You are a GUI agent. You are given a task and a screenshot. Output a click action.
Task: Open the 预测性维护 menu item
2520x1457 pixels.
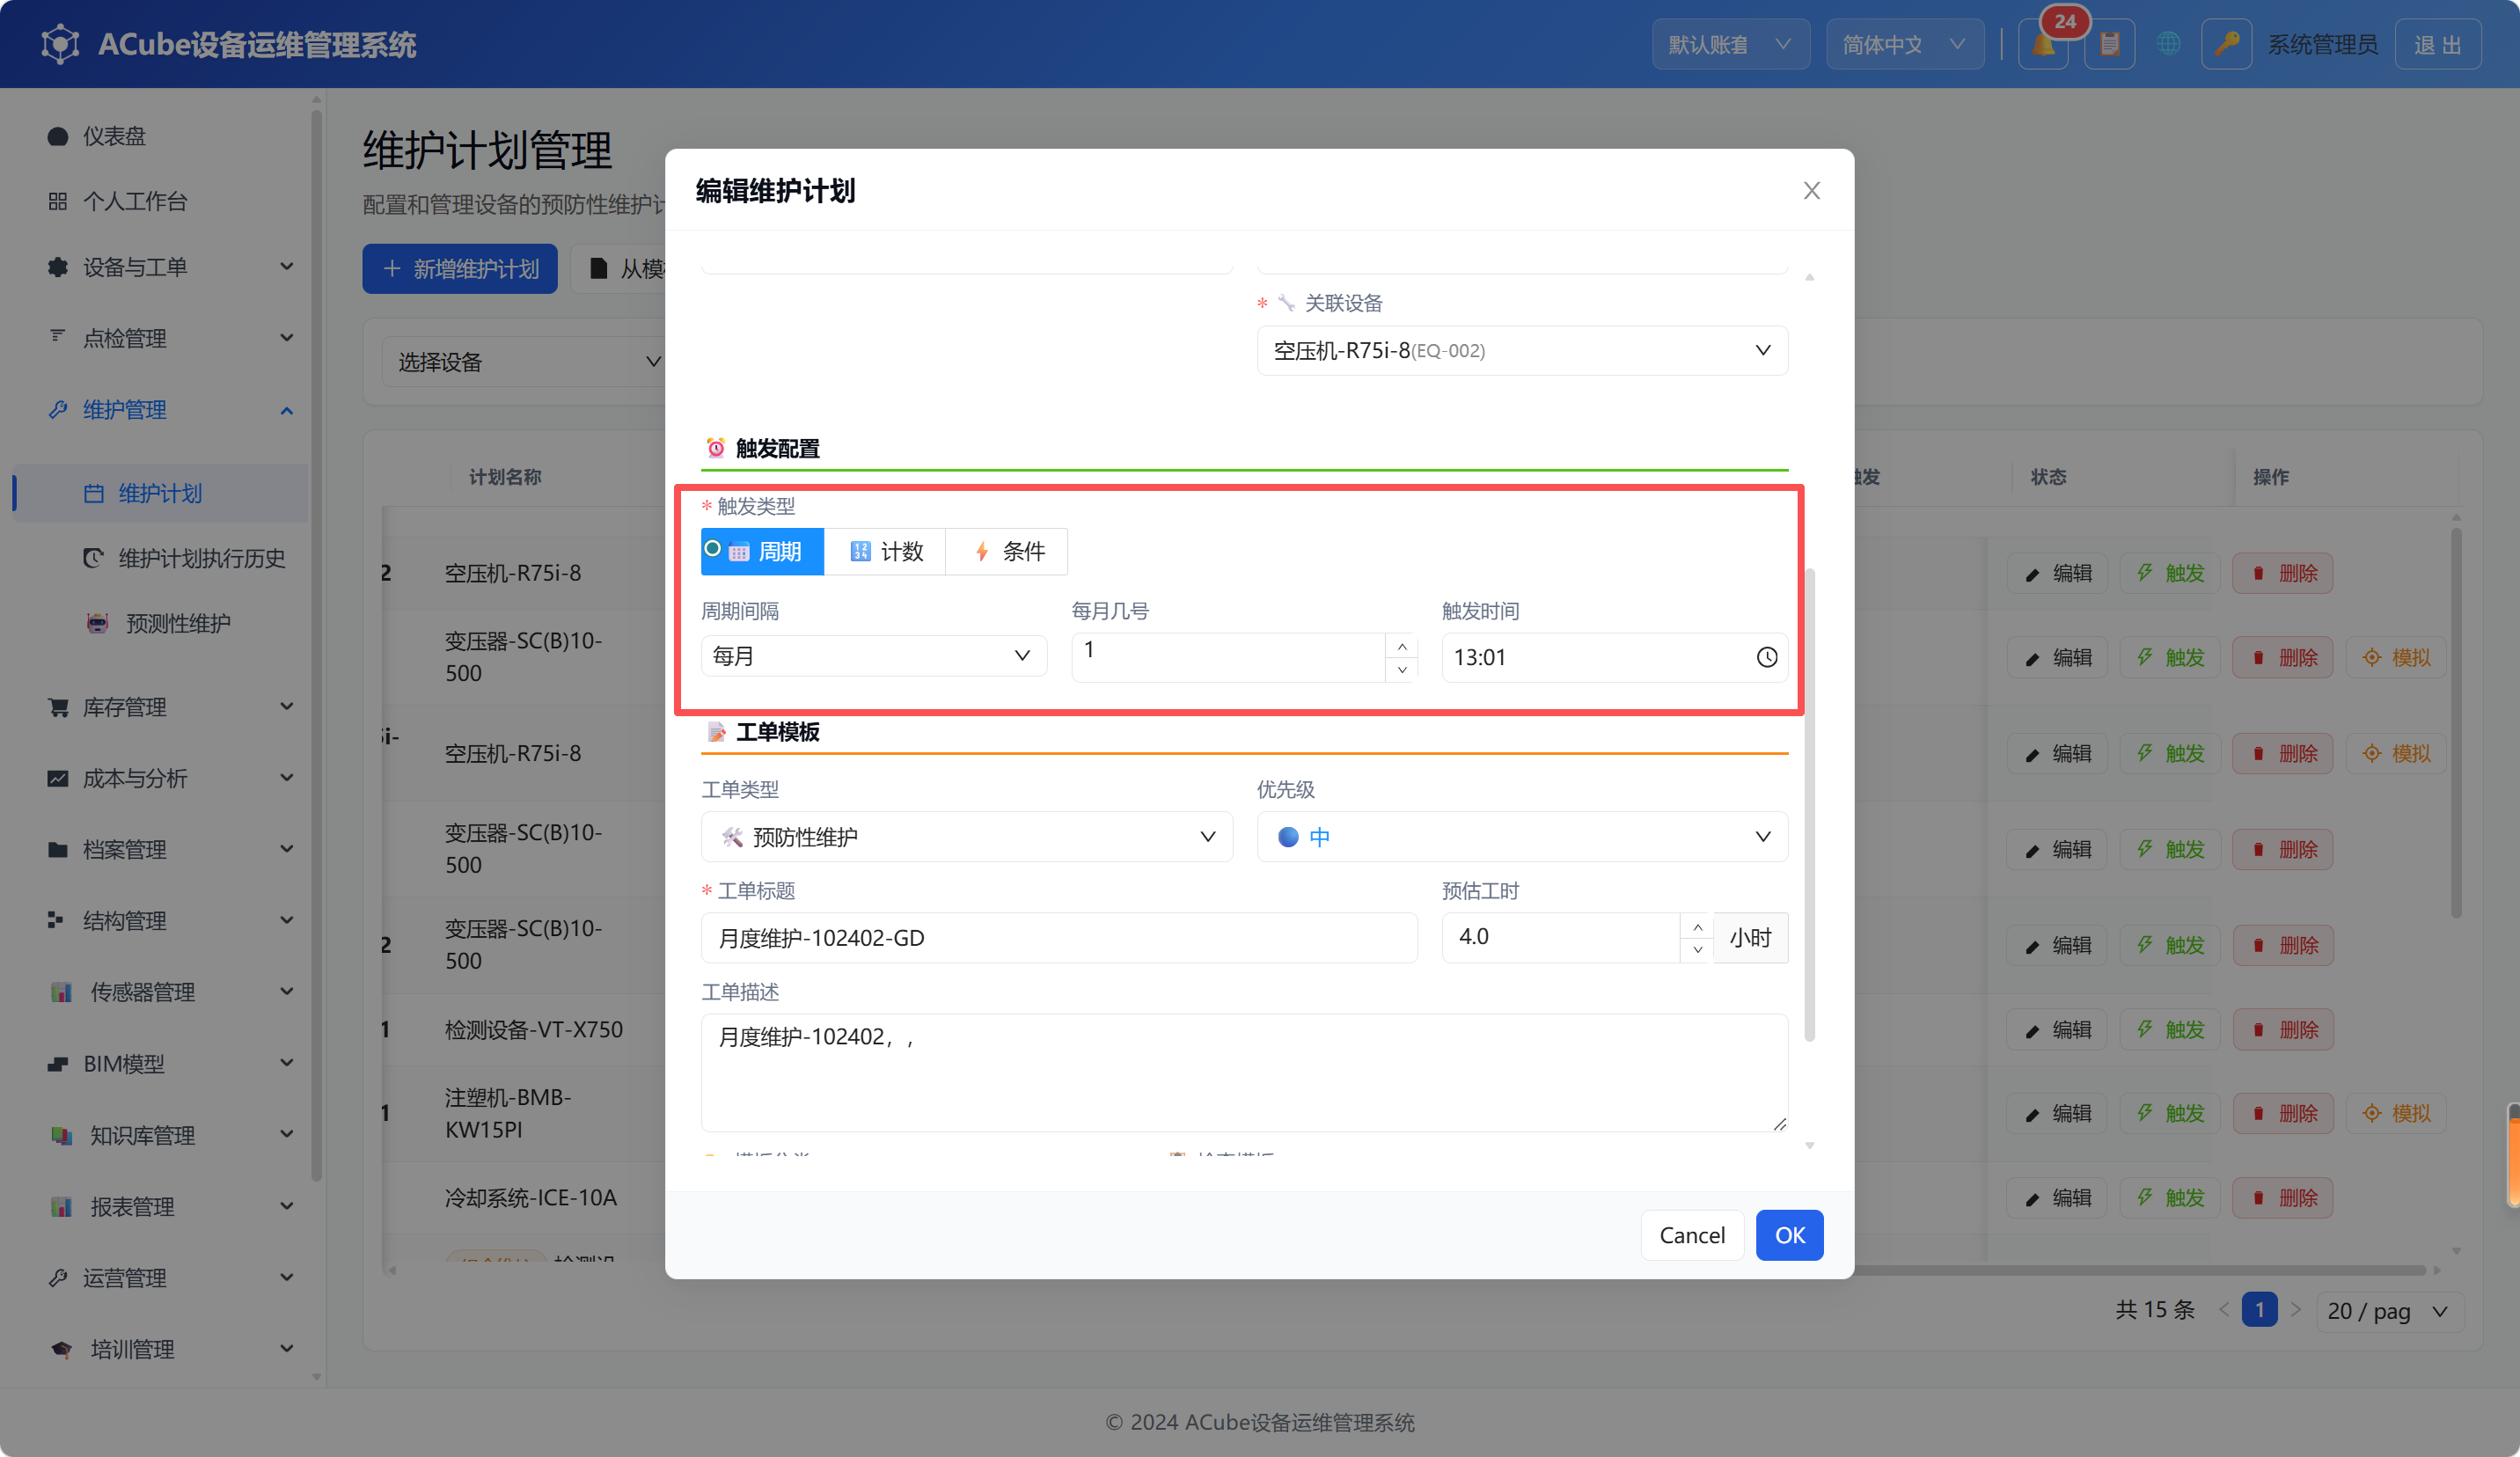pos(160,623)
